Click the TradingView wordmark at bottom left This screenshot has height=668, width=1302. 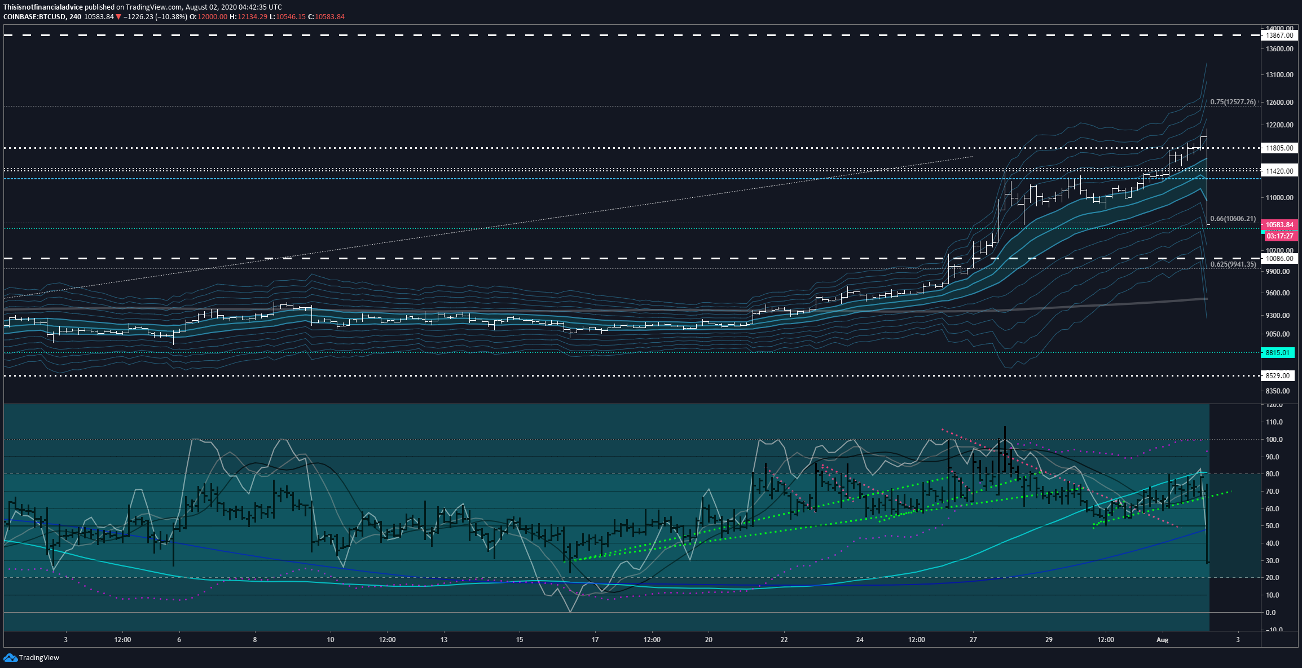pos(39,657)
